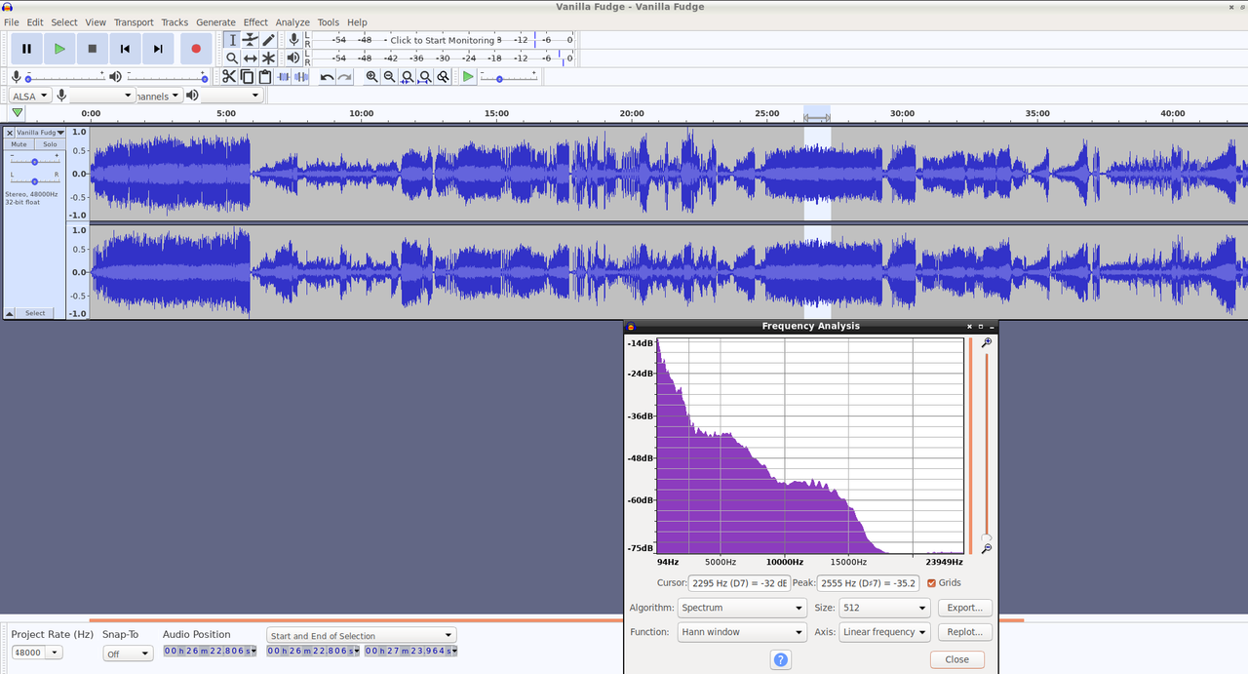Open the Size 512 dropdown
1248x674 pixels.
[x=884, y=608]
